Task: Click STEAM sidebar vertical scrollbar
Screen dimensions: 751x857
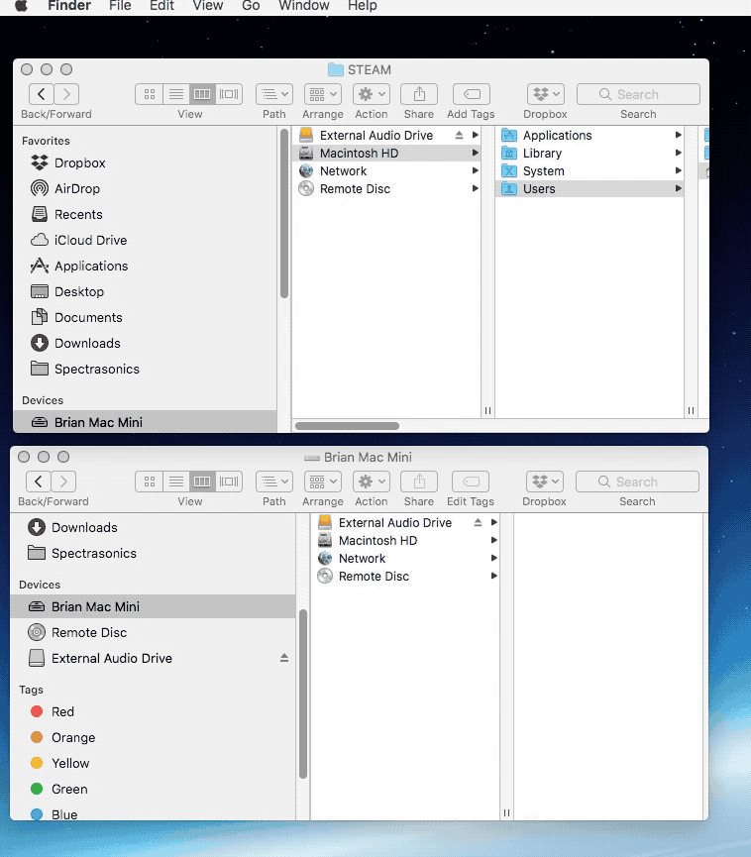Action: point(284,213)
